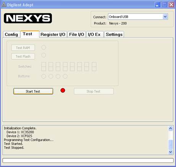Switch to the Config tab
Image resolution: width=176 pixels, height=167 pixels.
click(11, 34)
